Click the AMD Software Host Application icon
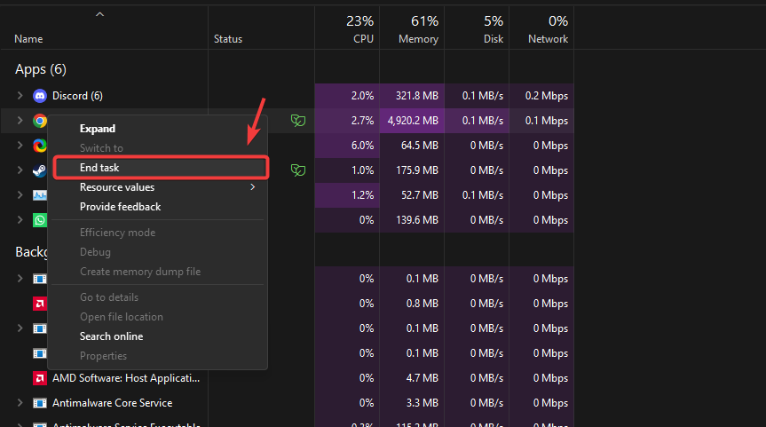The width and height of the screenshot is (766, 427). pyautogui.click(x=40, y=378)
